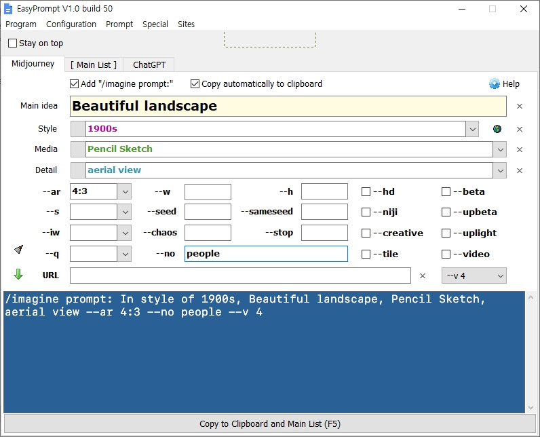Open the --v 4 version dropdown

point(474,275)
